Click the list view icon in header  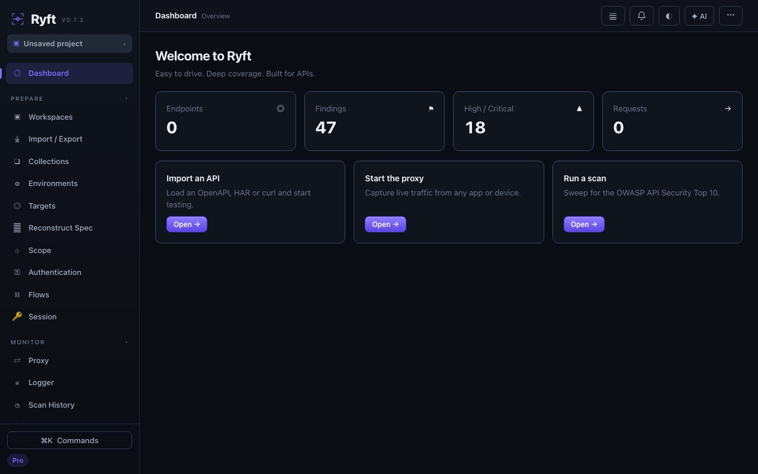613,16
